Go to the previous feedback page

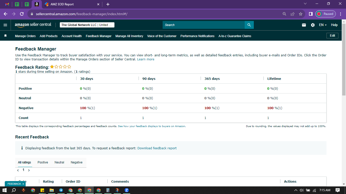[18, 170]
